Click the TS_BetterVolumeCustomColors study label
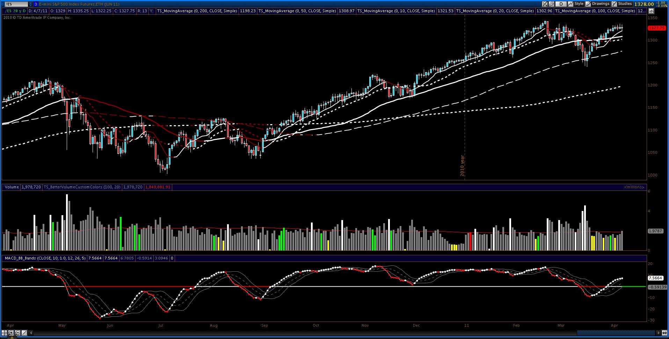 pos(82,187)
